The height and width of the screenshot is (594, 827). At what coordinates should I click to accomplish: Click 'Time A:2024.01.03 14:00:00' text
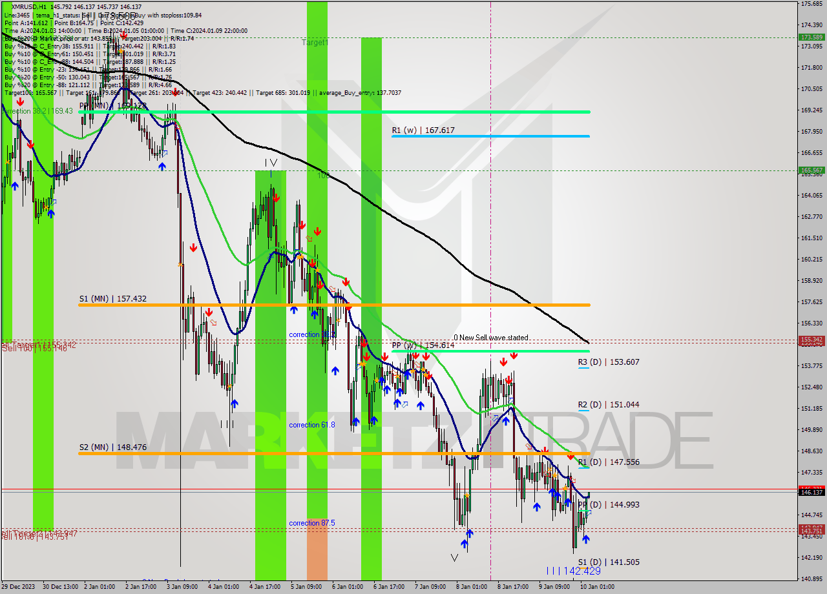point(43,30)
